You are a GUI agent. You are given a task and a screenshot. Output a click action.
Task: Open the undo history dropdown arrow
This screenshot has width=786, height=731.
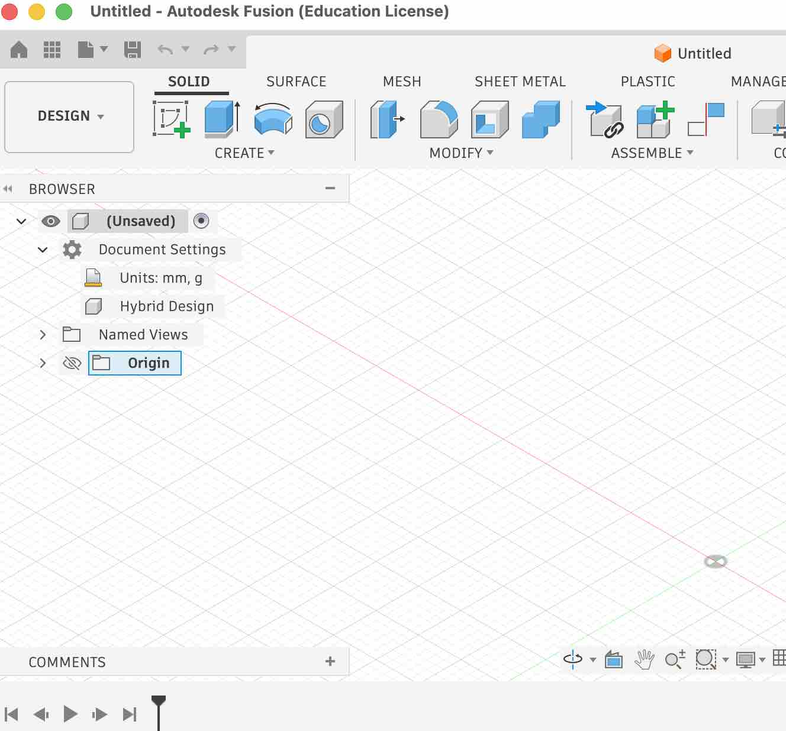(185, 48)
